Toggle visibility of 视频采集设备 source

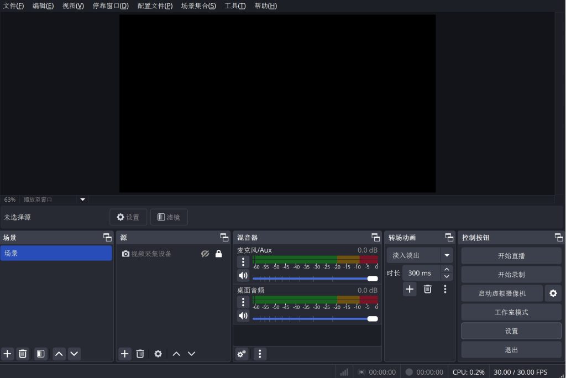coord(205,254)
